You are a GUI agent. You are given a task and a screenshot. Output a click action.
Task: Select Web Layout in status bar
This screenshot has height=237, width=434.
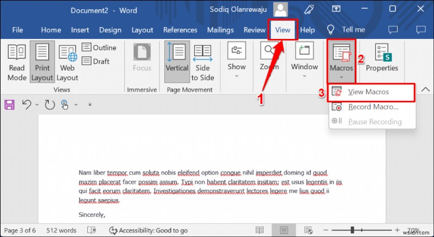click(308, 230)
